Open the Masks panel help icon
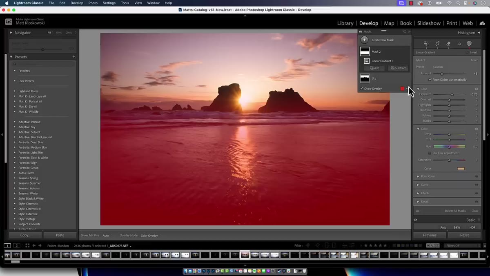 [405, 31]
